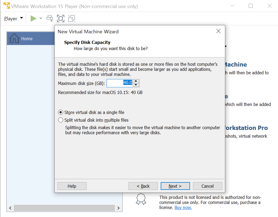The height and width of the screenshot is (217, 278).
Task: Click the Next button in wizard
Action: pos(175,186)
